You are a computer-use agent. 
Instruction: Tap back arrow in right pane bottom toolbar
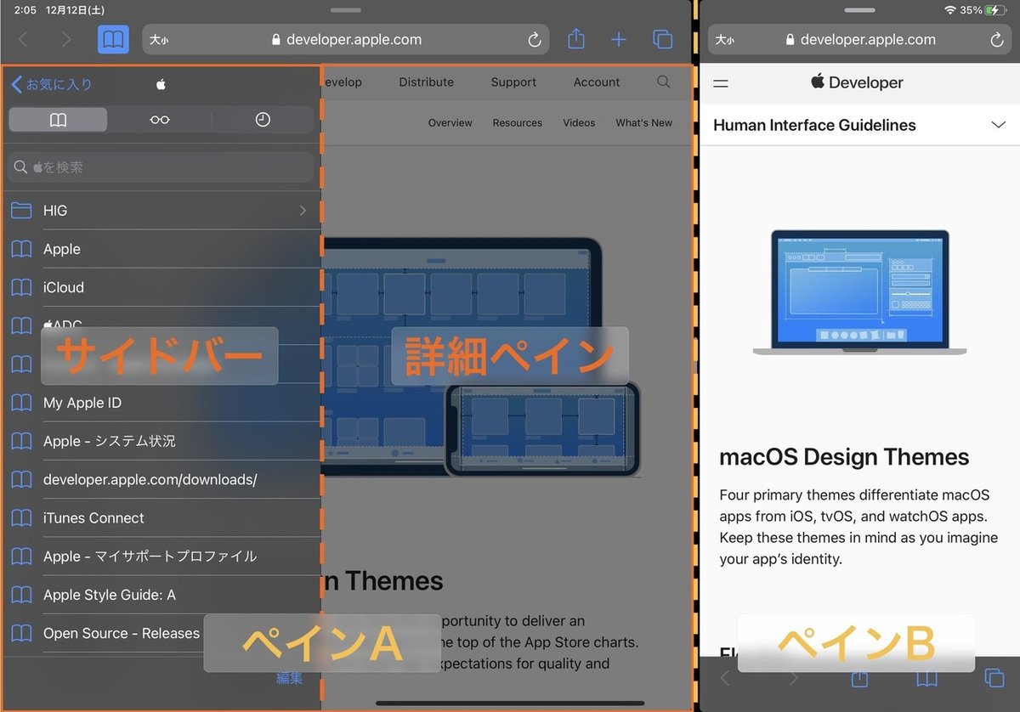(x=725, y=678)
